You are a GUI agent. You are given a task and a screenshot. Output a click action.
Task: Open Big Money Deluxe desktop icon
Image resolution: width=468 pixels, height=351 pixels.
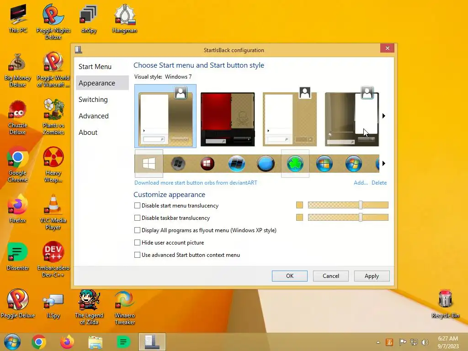click(x=18, y=70)
